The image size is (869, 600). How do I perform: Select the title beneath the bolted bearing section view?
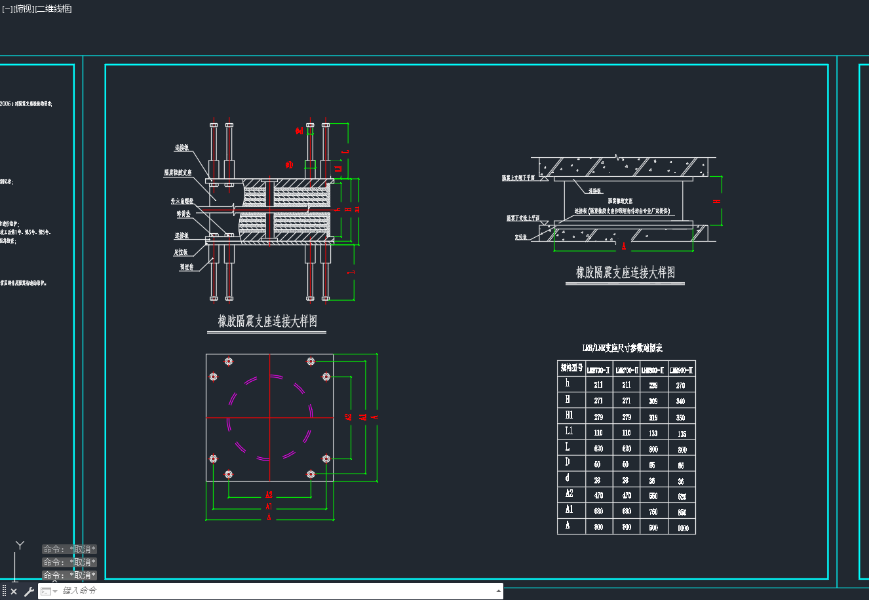267,321
